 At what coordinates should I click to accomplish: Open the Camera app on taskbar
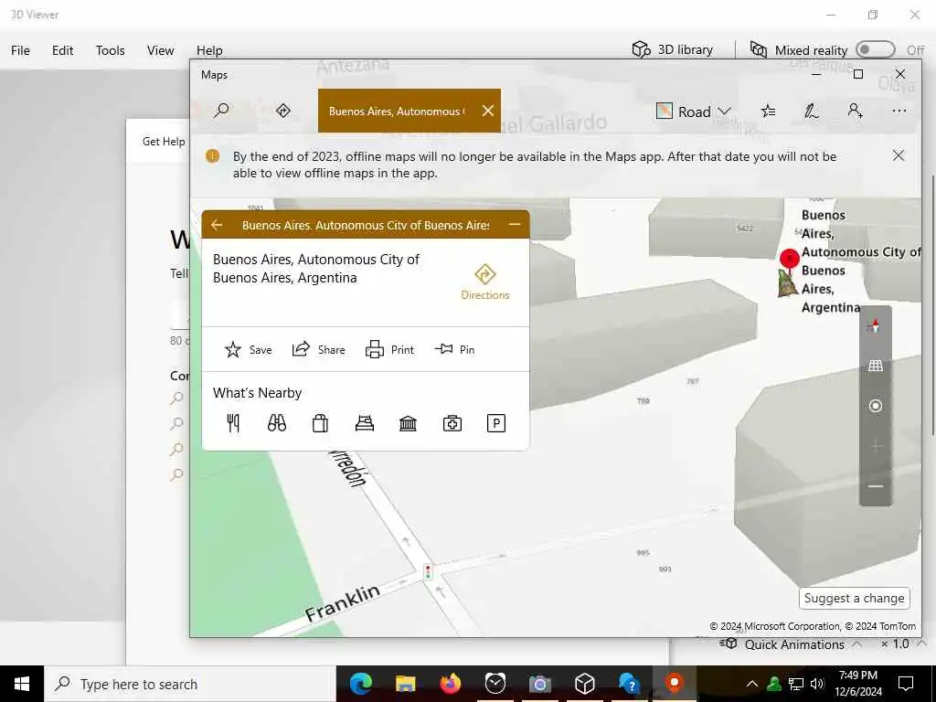(x=539, y=684)
